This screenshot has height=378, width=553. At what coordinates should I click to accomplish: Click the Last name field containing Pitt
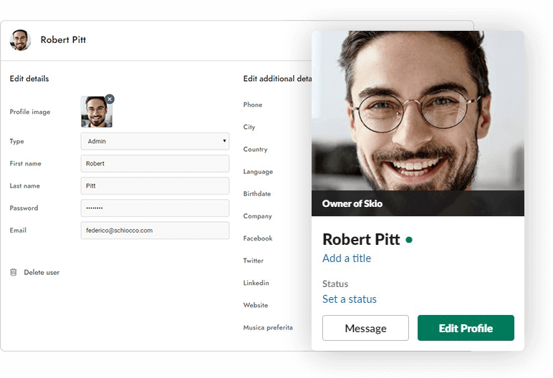(x=155, y=185)
